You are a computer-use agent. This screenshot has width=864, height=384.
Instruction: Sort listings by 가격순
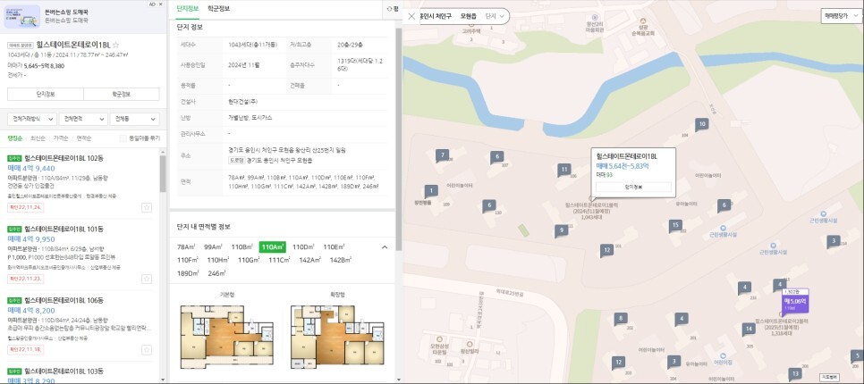pos(61,138)
